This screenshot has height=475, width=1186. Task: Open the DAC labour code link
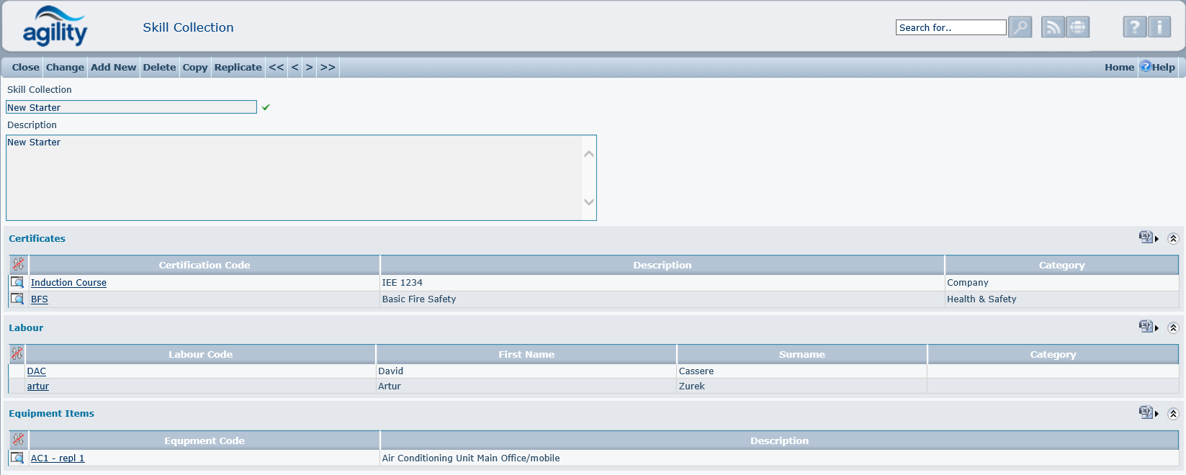coord(37,371)
